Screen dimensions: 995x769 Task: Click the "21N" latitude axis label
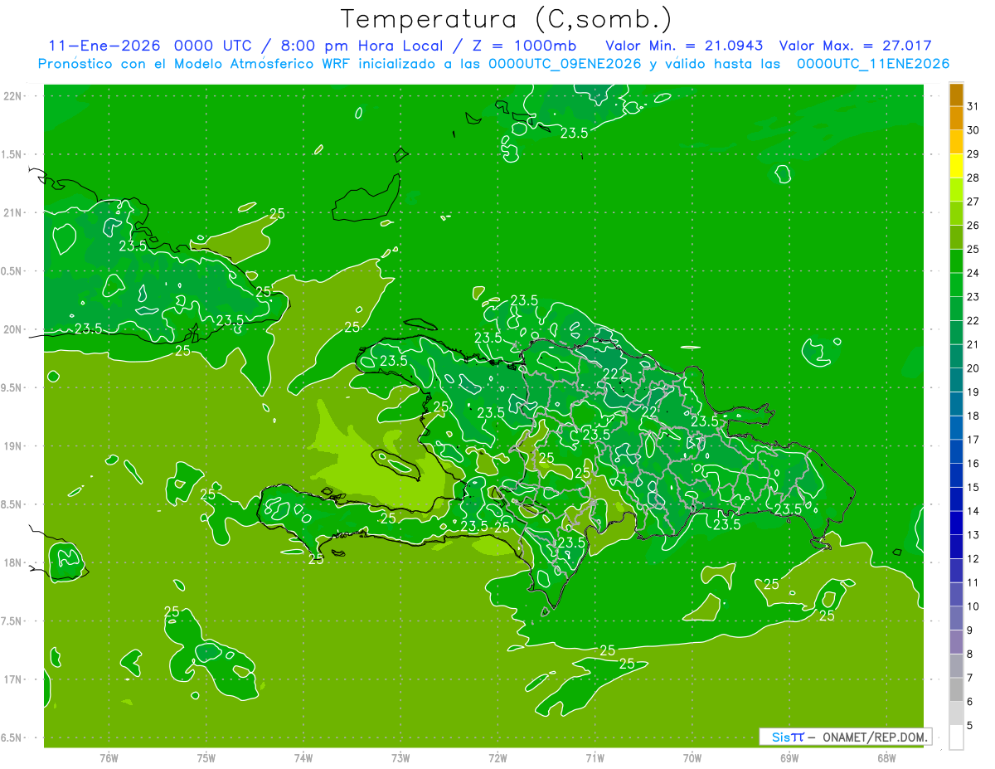(12, 212)
